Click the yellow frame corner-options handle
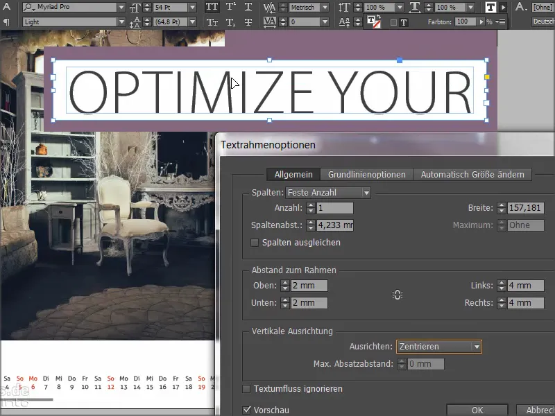 pyautogui.click(x=487, y=77)
